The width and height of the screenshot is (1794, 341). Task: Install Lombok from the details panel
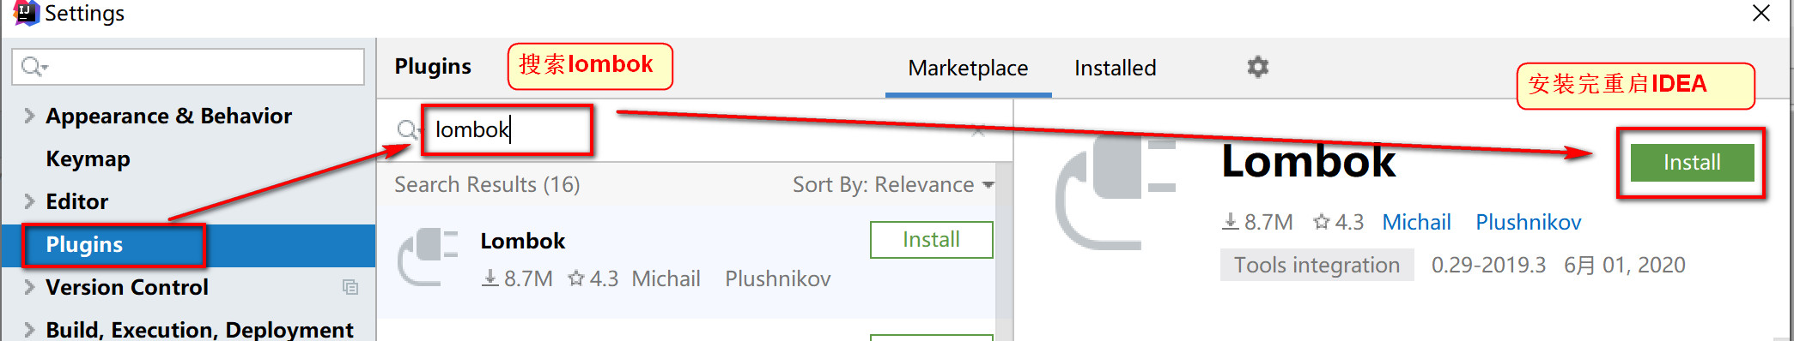pyautogui.click(x=1692, y=163)
